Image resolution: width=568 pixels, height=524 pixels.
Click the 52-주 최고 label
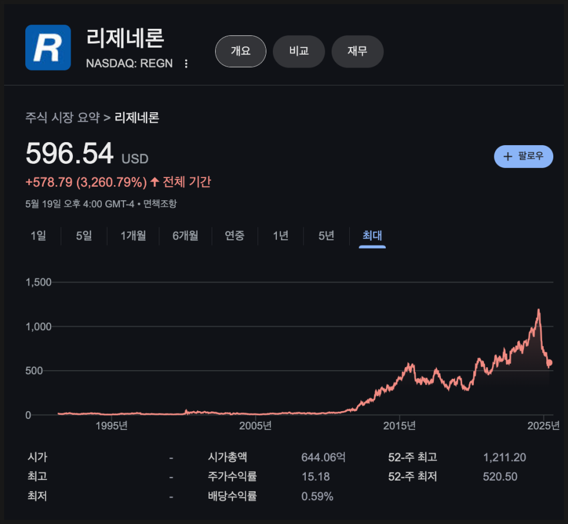(413, 457)
